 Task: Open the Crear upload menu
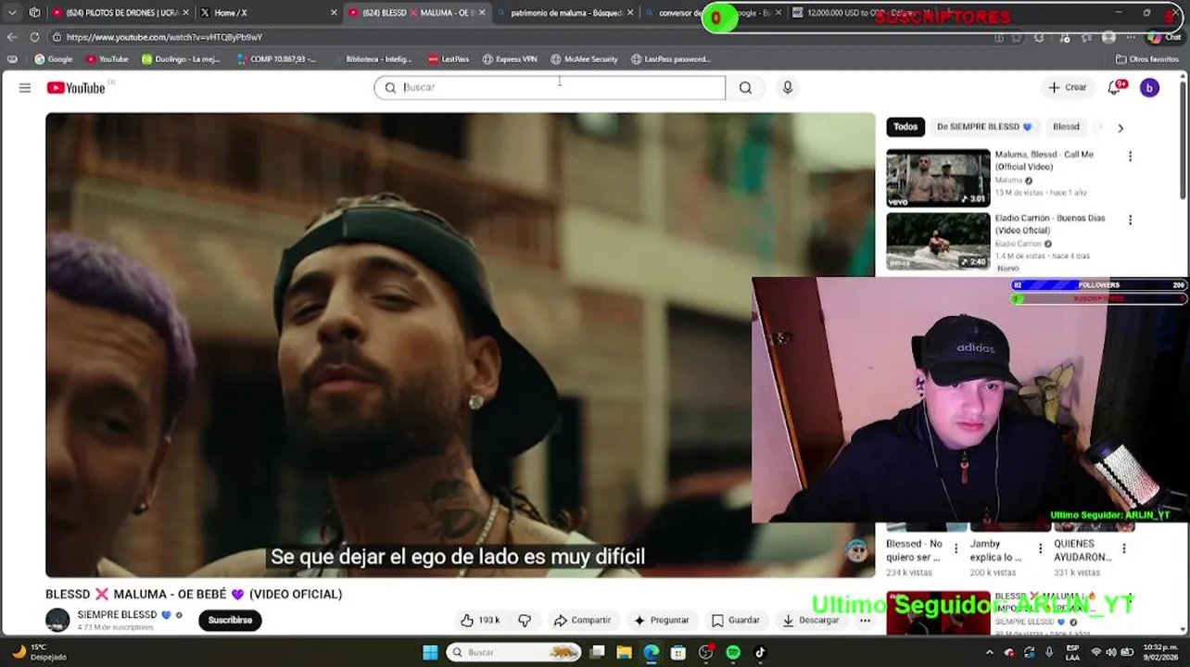[1067, 87]
